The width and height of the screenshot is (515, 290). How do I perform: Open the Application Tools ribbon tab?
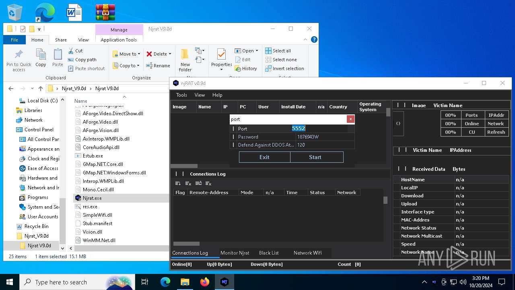click(119, 40)
